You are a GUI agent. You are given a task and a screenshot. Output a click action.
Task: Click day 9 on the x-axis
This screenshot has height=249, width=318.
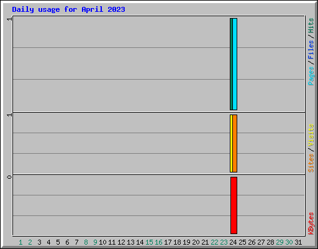click(x=95, y=242)
